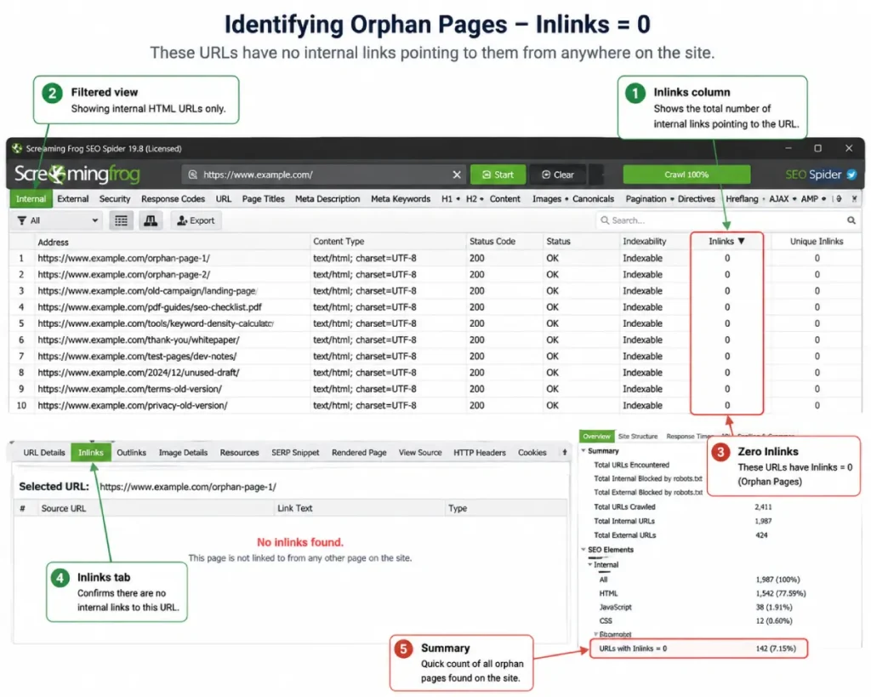Click the Clear button

coord(558,174)
